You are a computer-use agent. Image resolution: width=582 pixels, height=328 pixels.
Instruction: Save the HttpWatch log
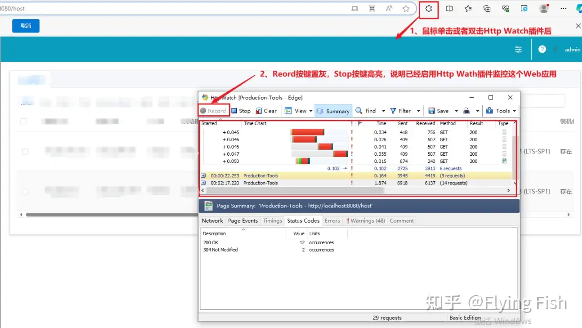click(x=438, y=111)
